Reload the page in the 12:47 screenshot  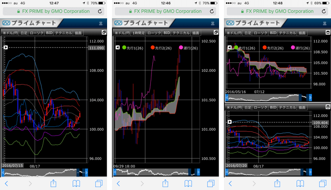tap(100, 11)
